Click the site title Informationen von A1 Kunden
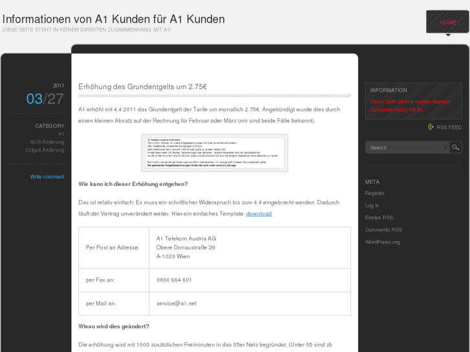 click(x=113, y=19)
